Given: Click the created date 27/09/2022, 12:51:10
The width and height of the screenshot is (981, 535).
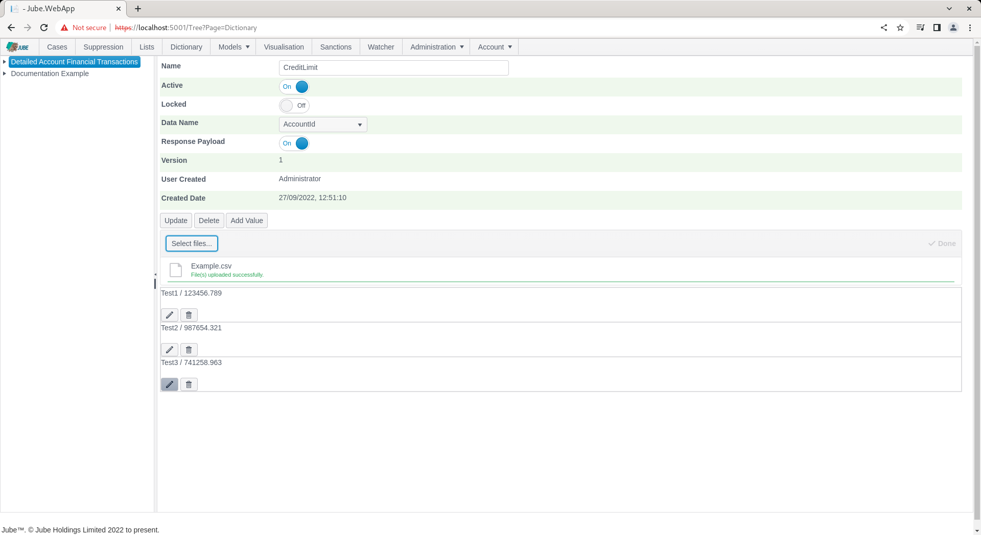Looking at the screenshot, I should [x=313, y=198].
